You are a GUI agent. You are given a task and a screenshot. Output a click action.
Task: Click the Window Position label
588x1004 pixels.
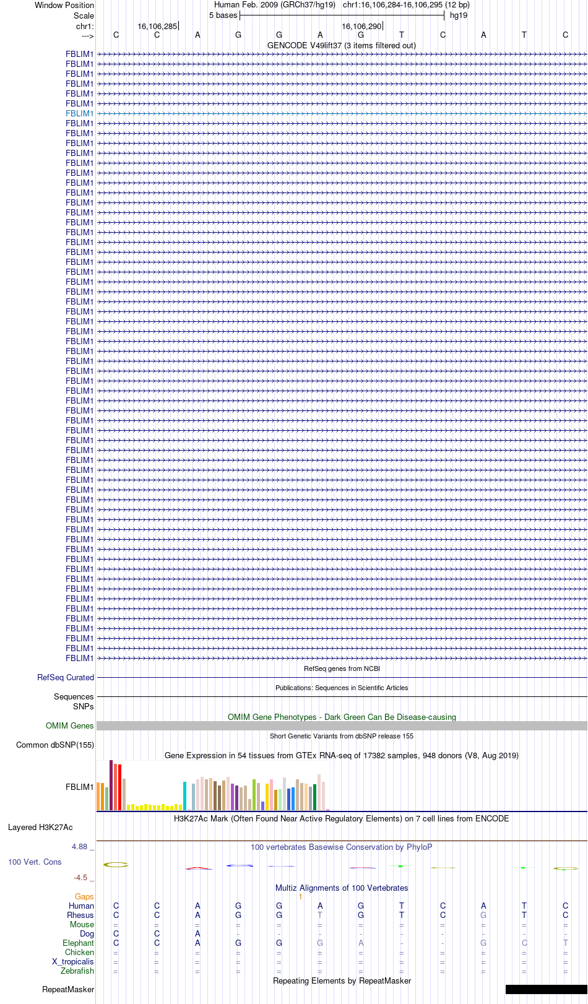coord(64,5)
